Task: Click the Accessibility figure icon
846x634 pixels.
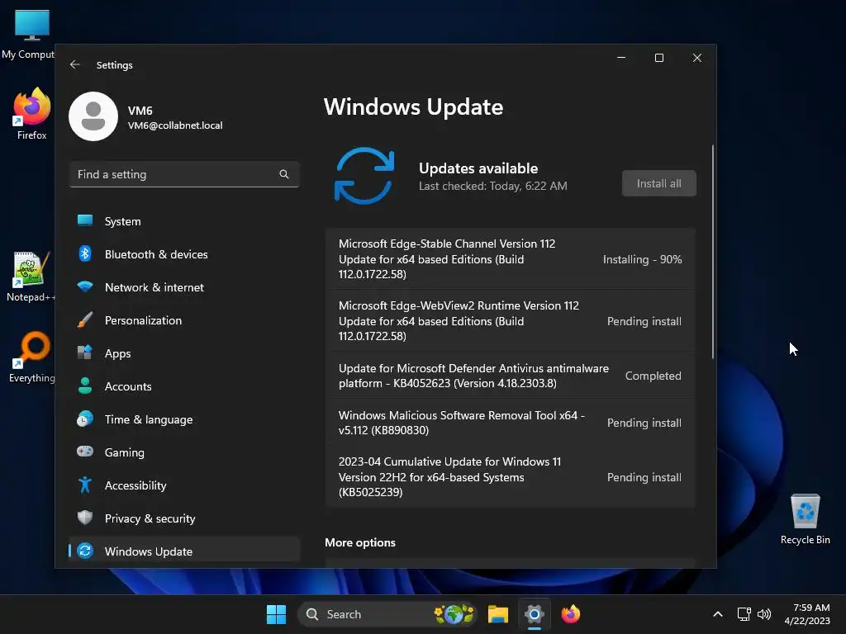Action: [x=85, y=485]
